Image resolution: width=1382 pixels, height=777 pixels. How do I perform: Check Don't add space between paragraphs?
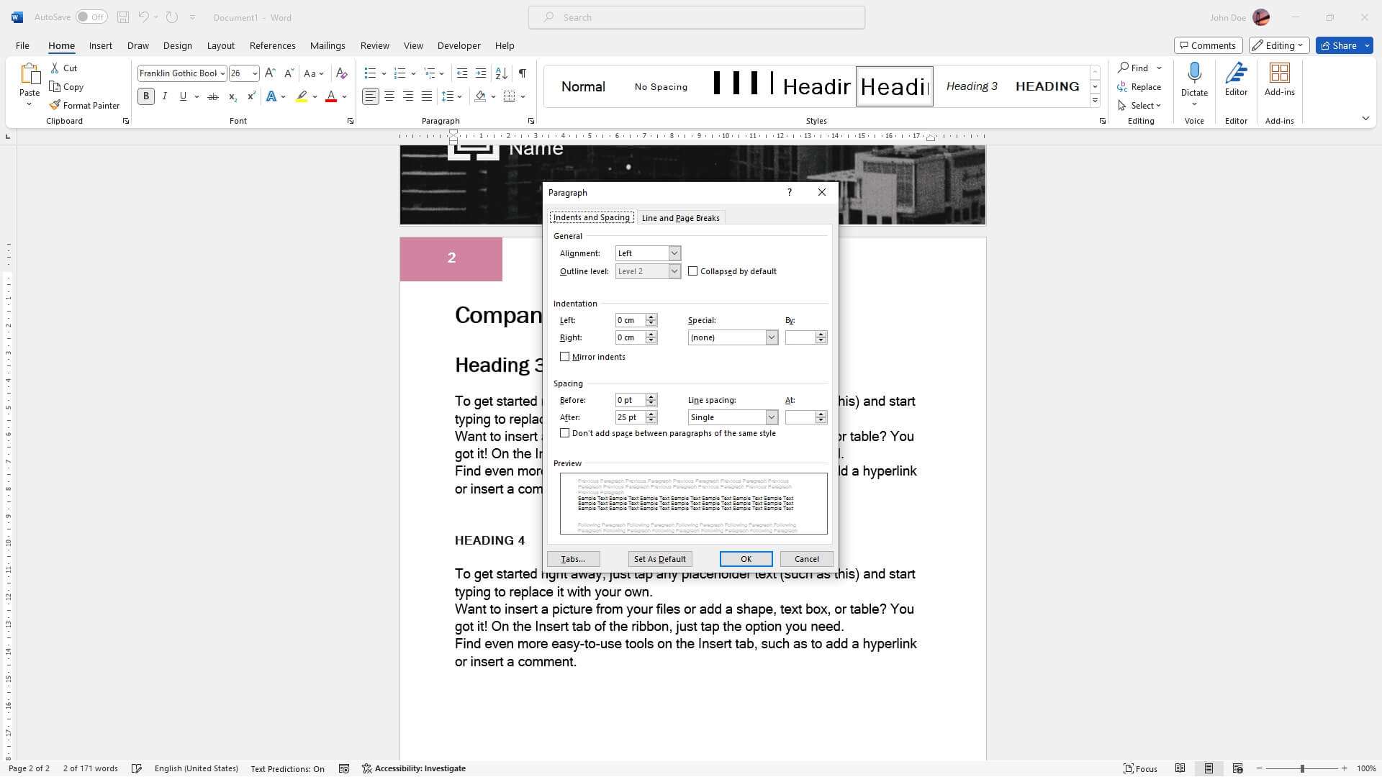click(565, 434)
